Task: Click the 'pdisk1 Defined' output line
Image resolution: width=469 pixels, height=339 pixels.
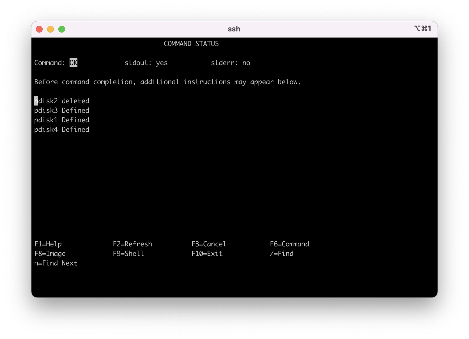Action: pyautogui.click(x=62, y=120)
